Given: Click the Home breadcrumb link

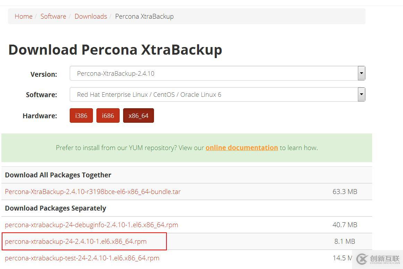Looking at the screenshot, I should pyautogui.click(x=23, y=16).
